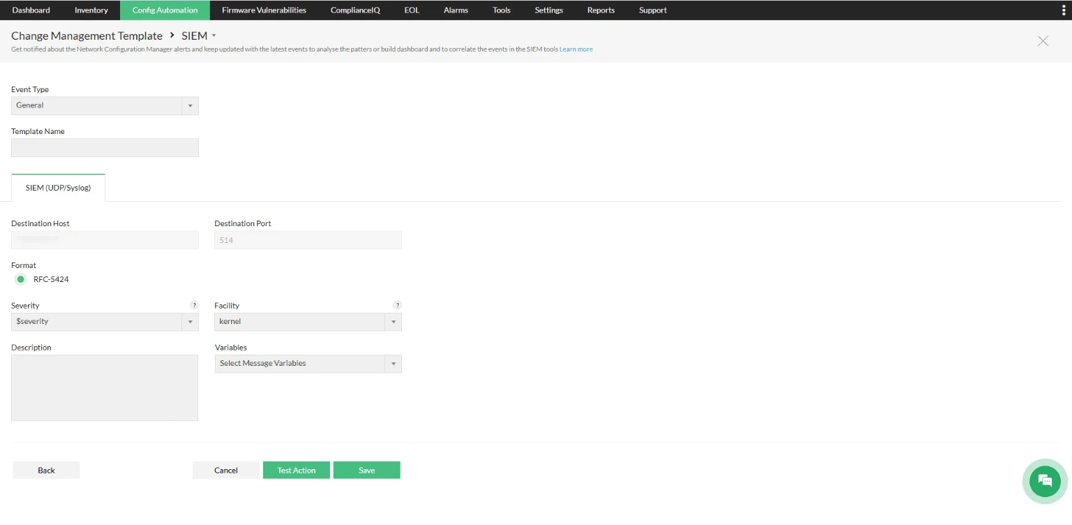Expand the SIEM breadcrumb dropdown arrow
This screenshot has width=1072, height=525.
point(214,36)
